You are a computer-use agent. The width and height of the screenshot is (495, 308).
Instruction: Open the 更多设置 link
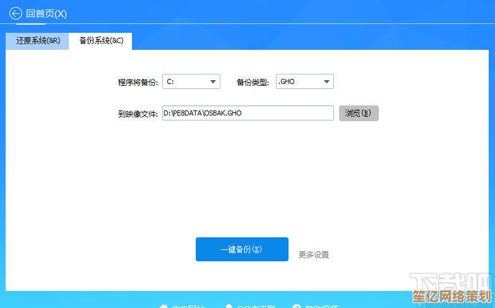(x=314, y=254)
